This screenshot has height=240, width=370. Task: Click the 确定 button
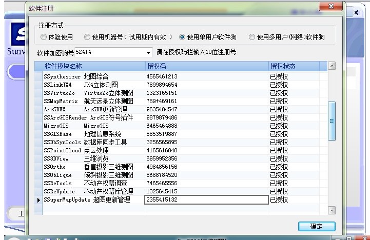pos(317,226)
